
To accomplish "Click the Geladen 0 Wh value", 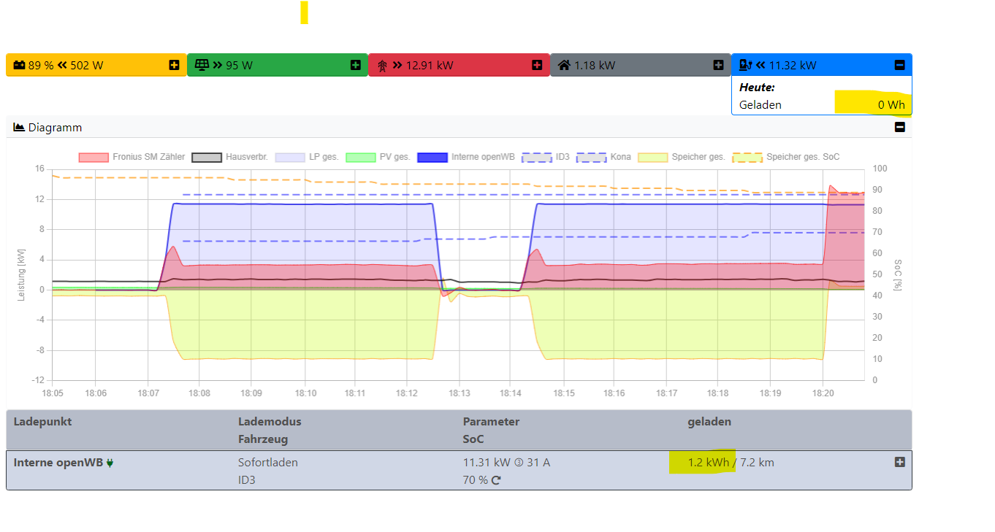I will point(891,104).
